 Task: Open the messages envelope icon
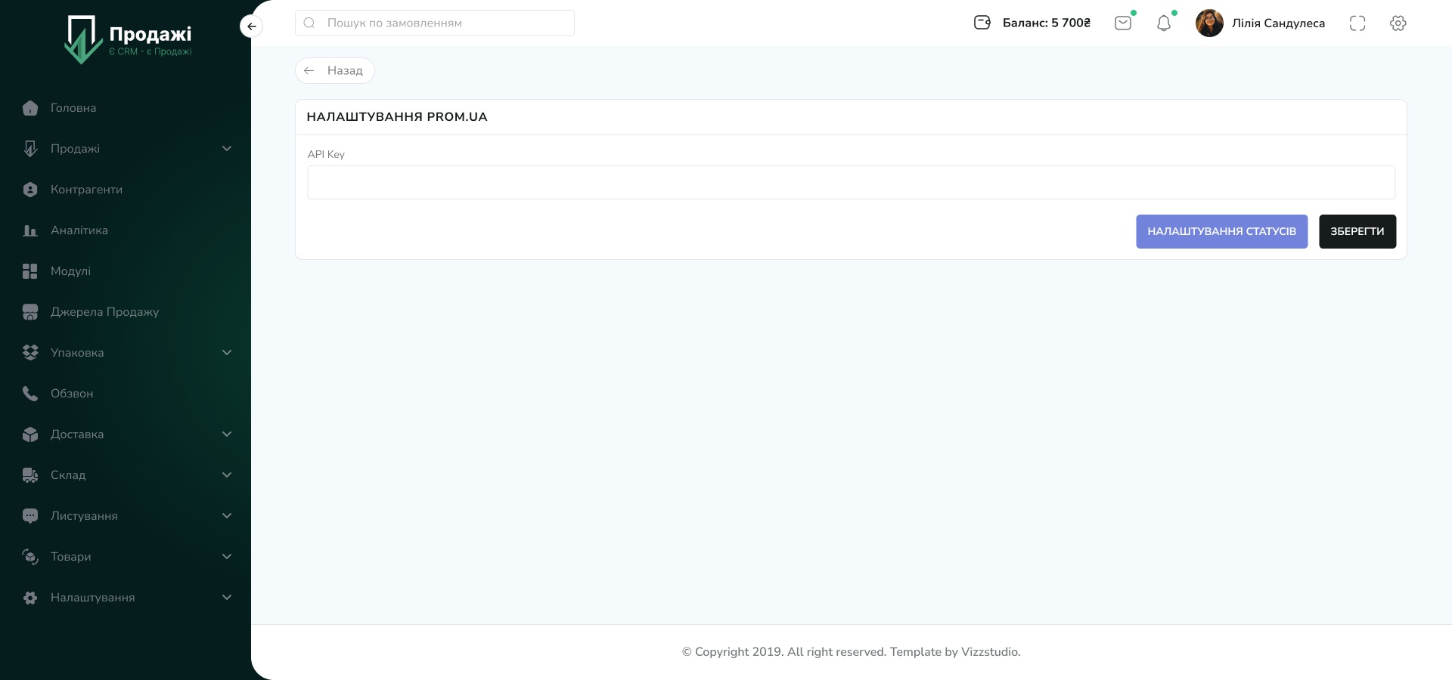point(1123,23)
